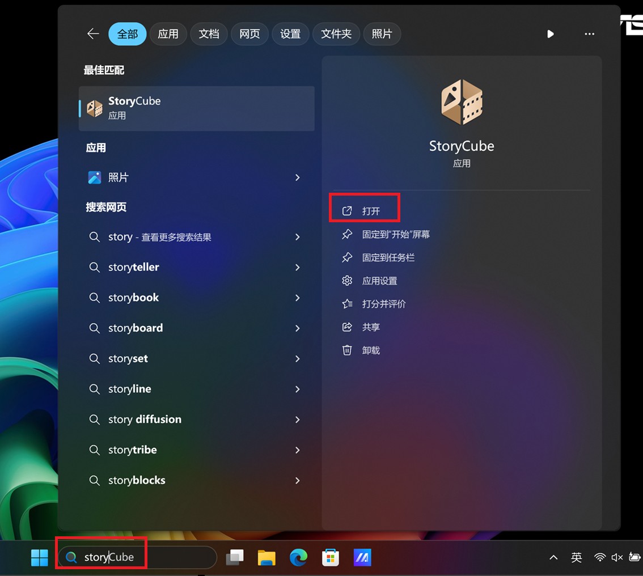Switch to the 应用 filter tab

click(x=168, y=34)
